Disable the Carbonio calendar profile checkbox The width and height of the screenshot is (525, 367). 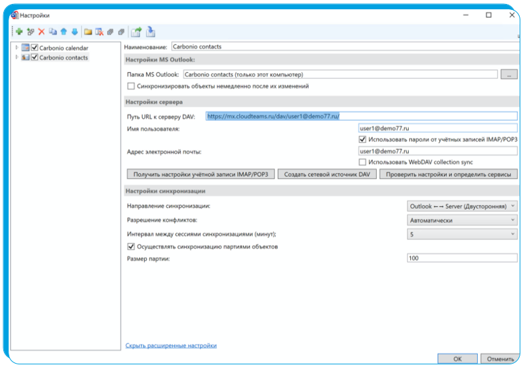click(x=35, y=48)
